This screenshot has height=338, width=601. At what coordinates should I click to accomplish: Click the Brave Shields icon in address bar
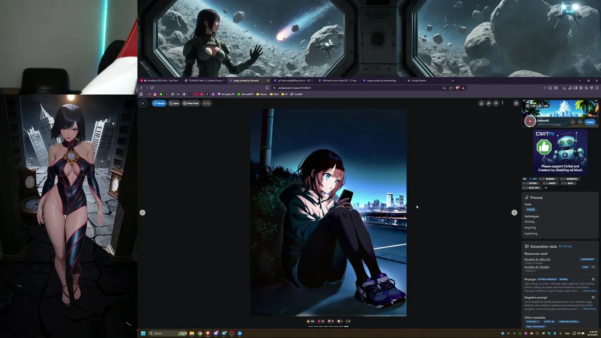(x=457, y=88)
